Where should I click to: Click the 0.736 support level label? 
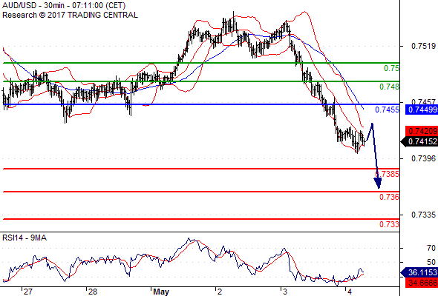(x=389, y=197)
